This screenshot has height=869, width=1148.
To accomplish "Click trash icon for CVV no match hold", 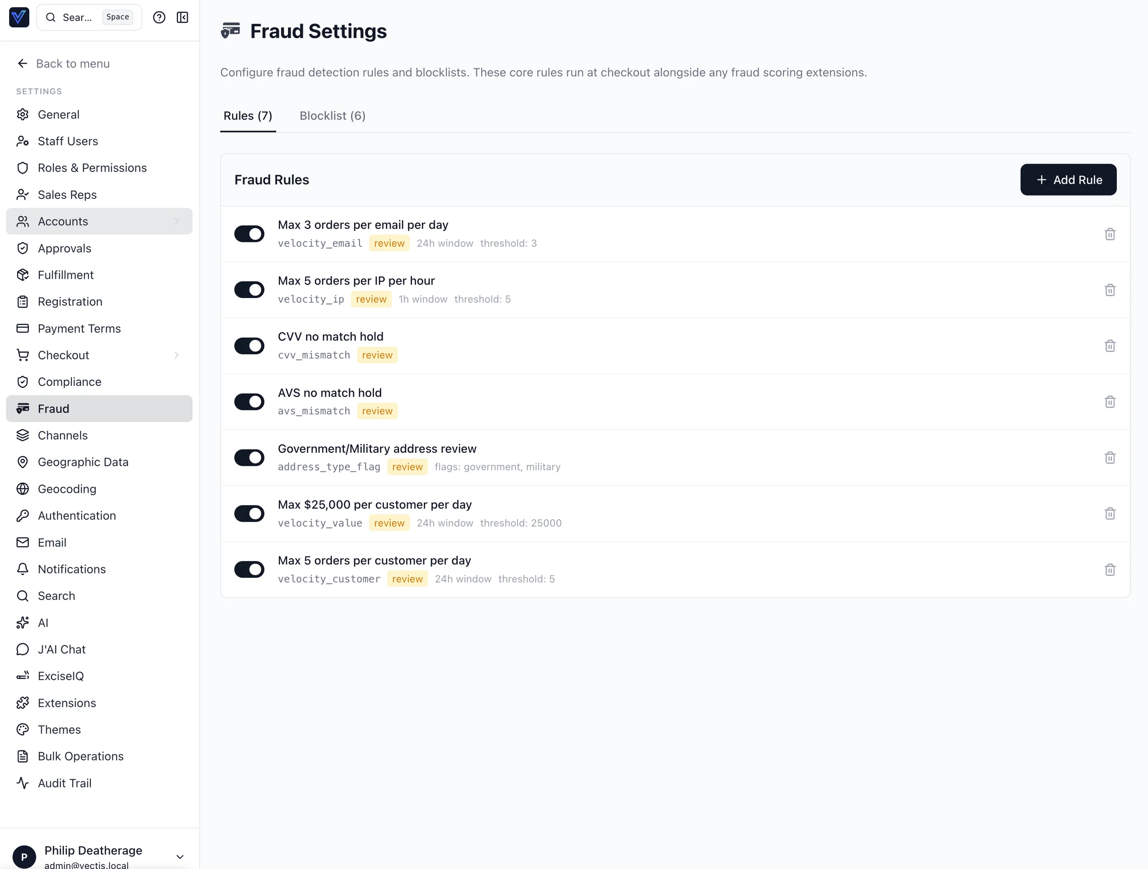I will [x=1110, y=346].
